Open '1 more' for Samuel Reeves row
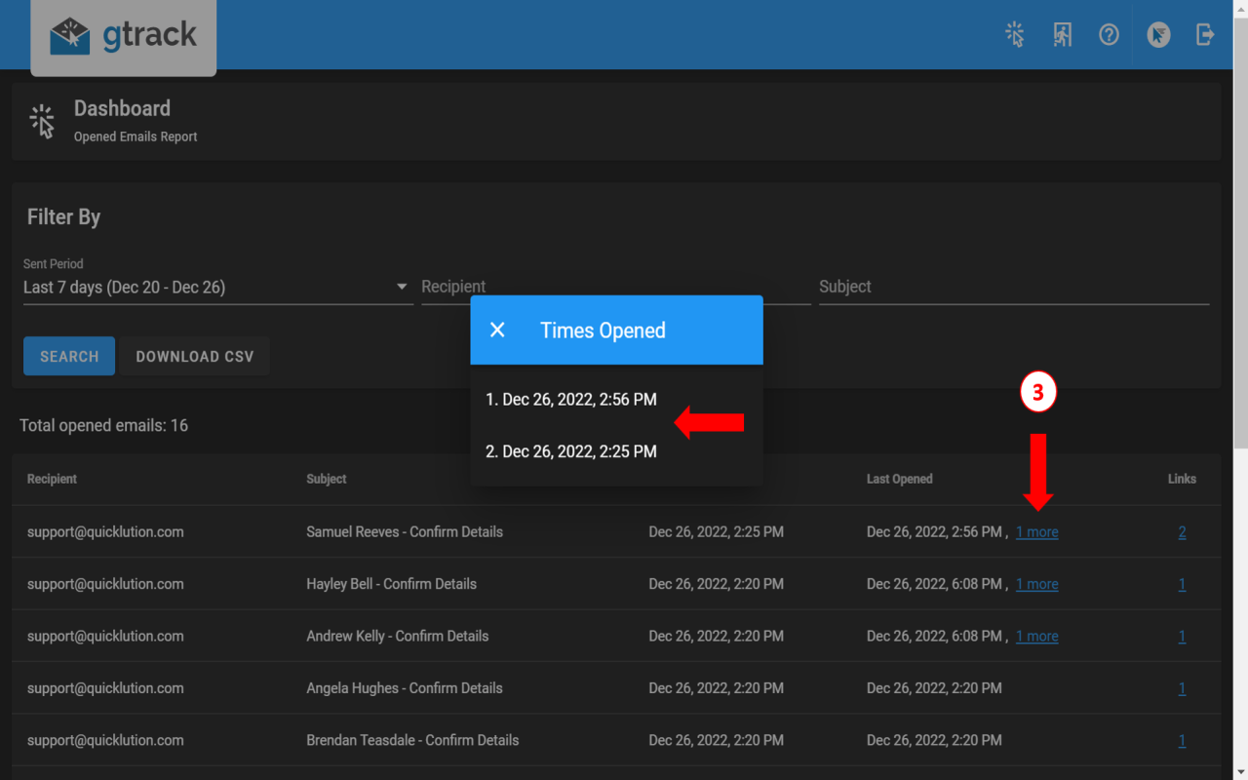 click(x=1036, y=531)
